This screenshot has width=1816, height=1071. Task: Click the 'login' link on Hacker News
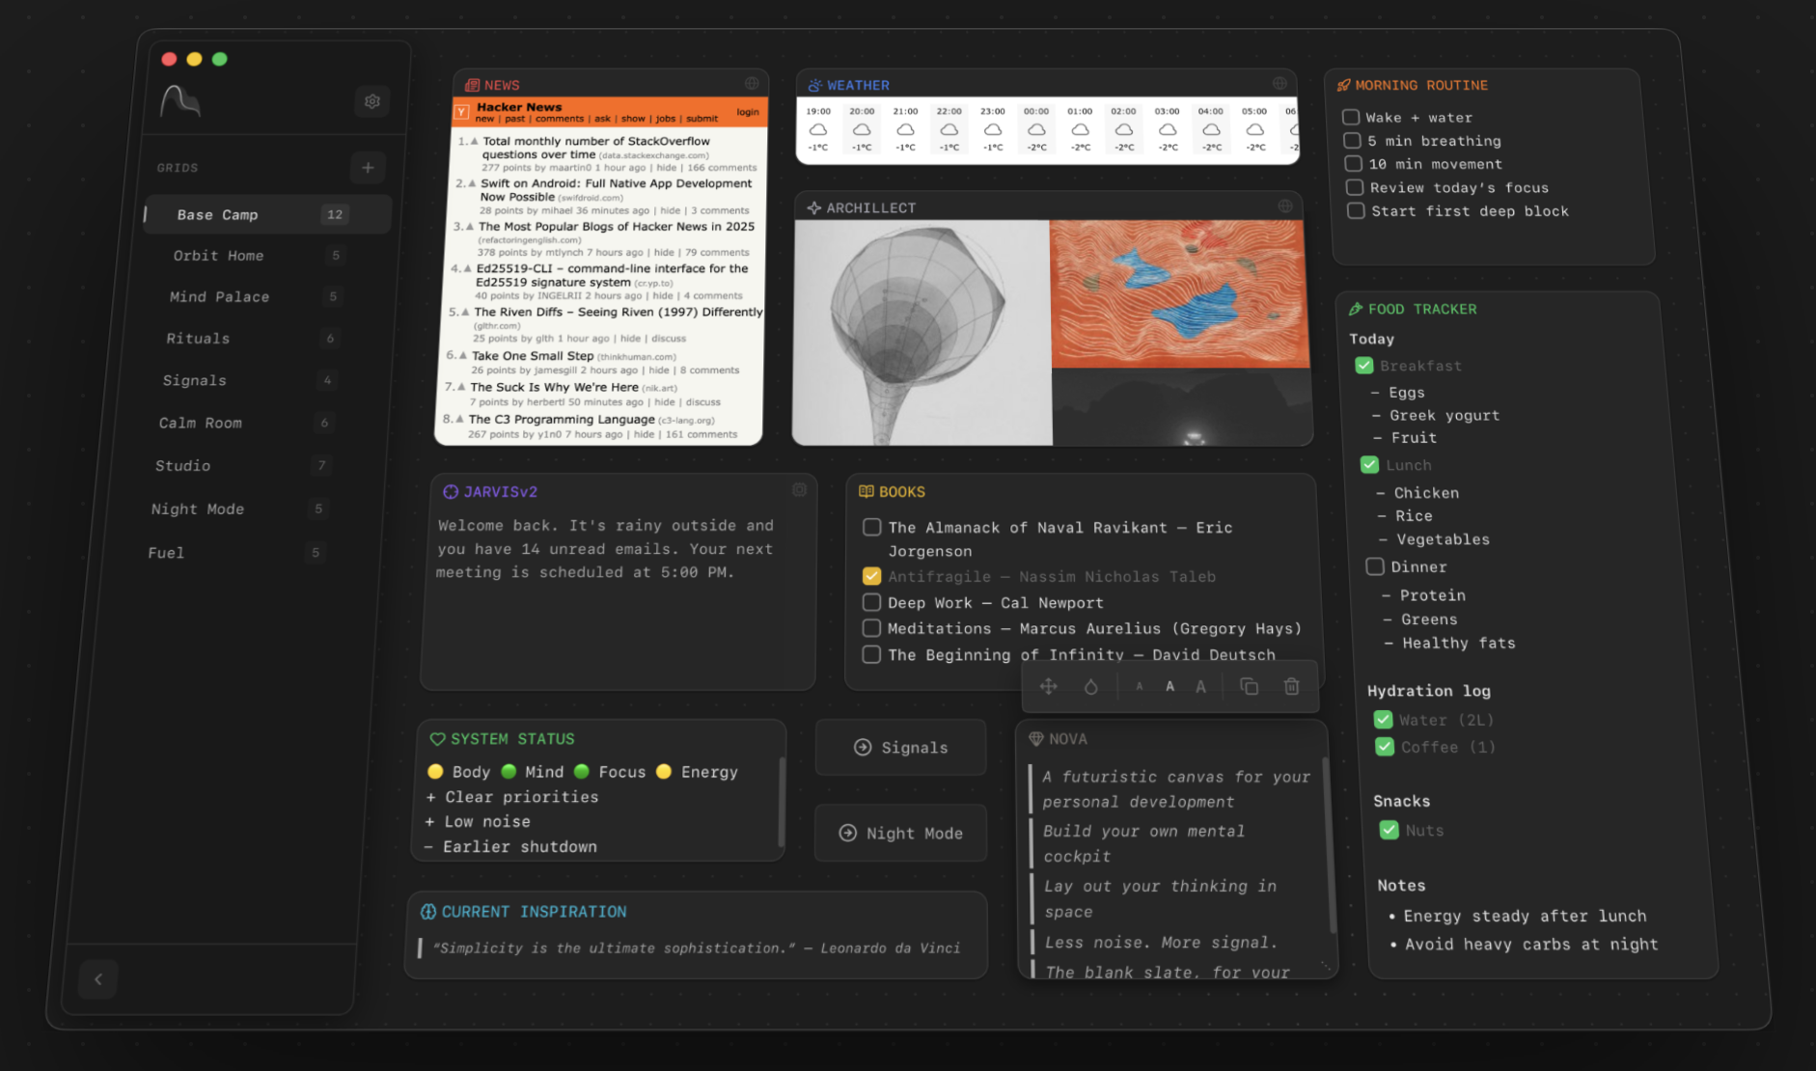(748, 112)
